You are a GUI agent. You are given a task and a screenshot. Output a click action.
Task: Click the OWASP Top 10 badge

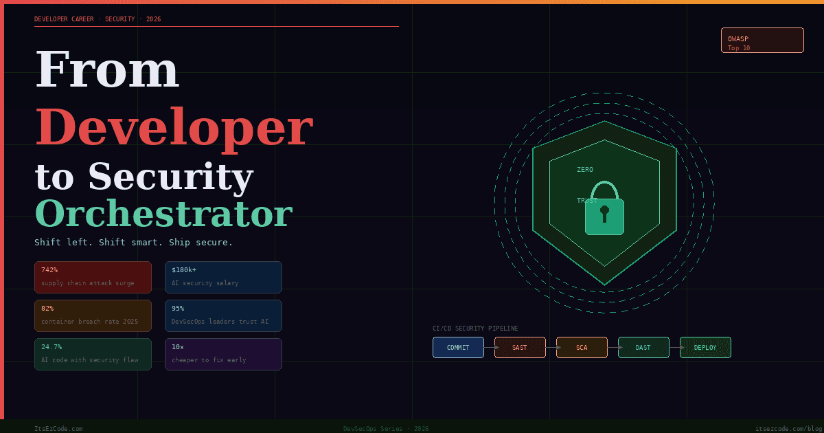(x=762, y=40)
